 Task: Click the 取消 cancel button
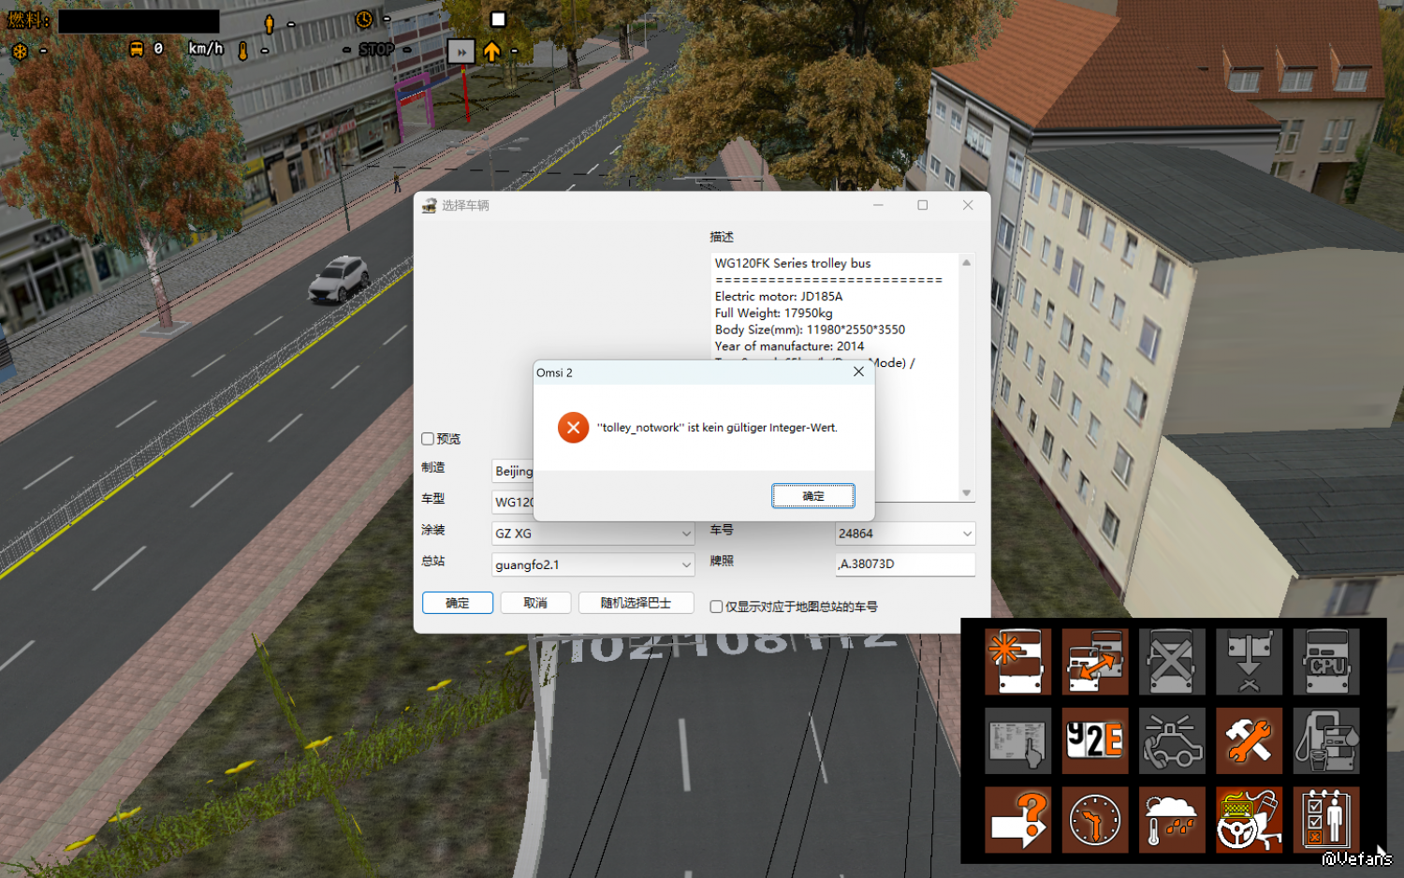[535, 603]
